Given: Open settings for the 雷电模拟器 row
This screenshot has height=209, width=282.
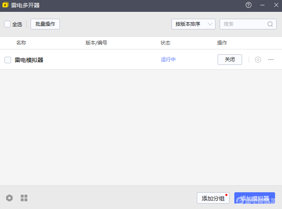Looking at the screenshot, I should [258, 60].
